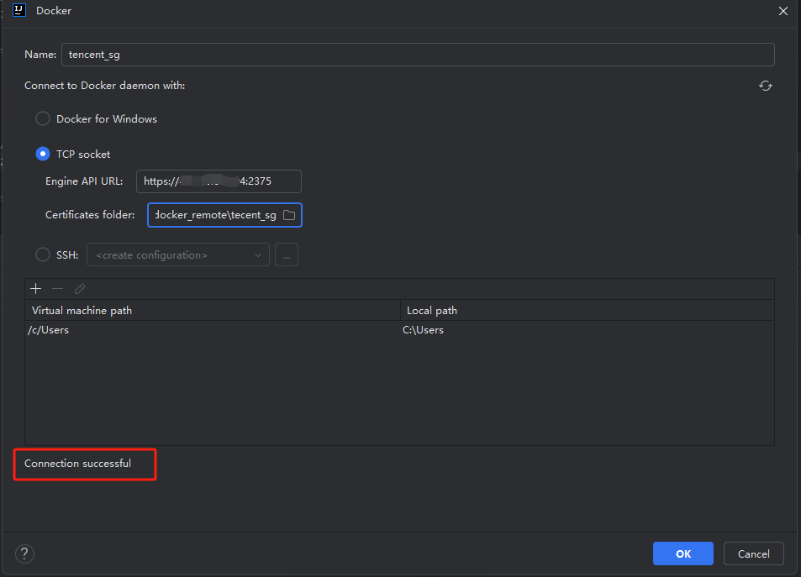This screenshot has height=577, width=801.
Task: Close the Docker dialog
Action: click(783, 11)
